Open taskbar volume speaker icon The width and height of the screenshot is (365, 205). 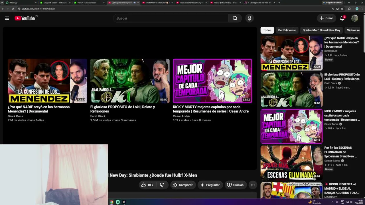(351, 202)
